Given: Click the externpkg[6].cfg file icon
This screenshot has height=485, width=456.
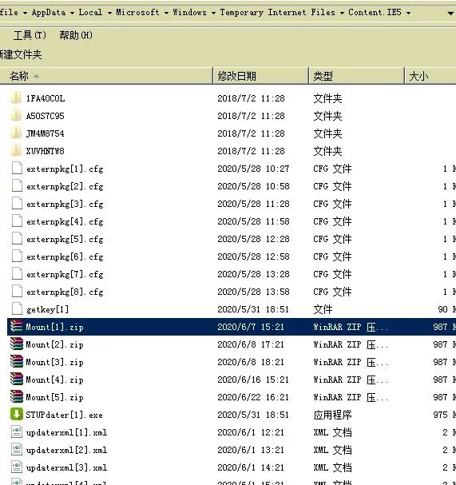Looking at the screenshot, I should tap(17, 256).
